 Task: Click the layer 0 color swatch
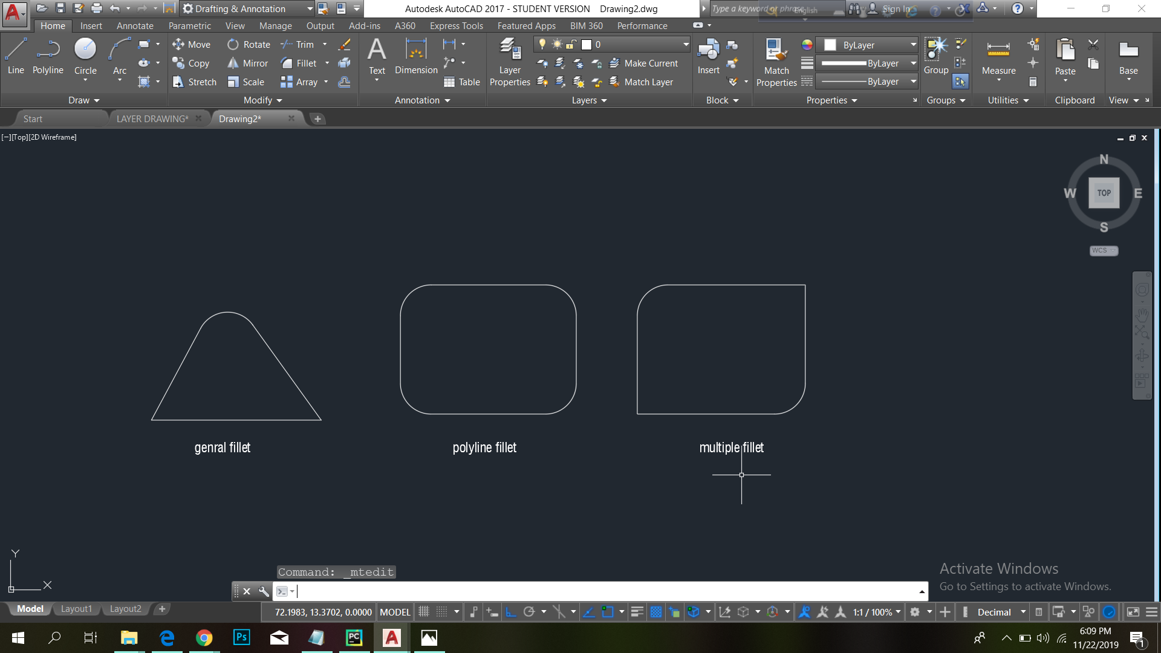coord(587,44)
